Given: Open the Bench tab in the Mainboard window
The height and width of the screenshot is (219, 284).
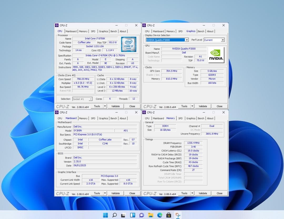Looking at the screenshot, I should pos(114,118).
